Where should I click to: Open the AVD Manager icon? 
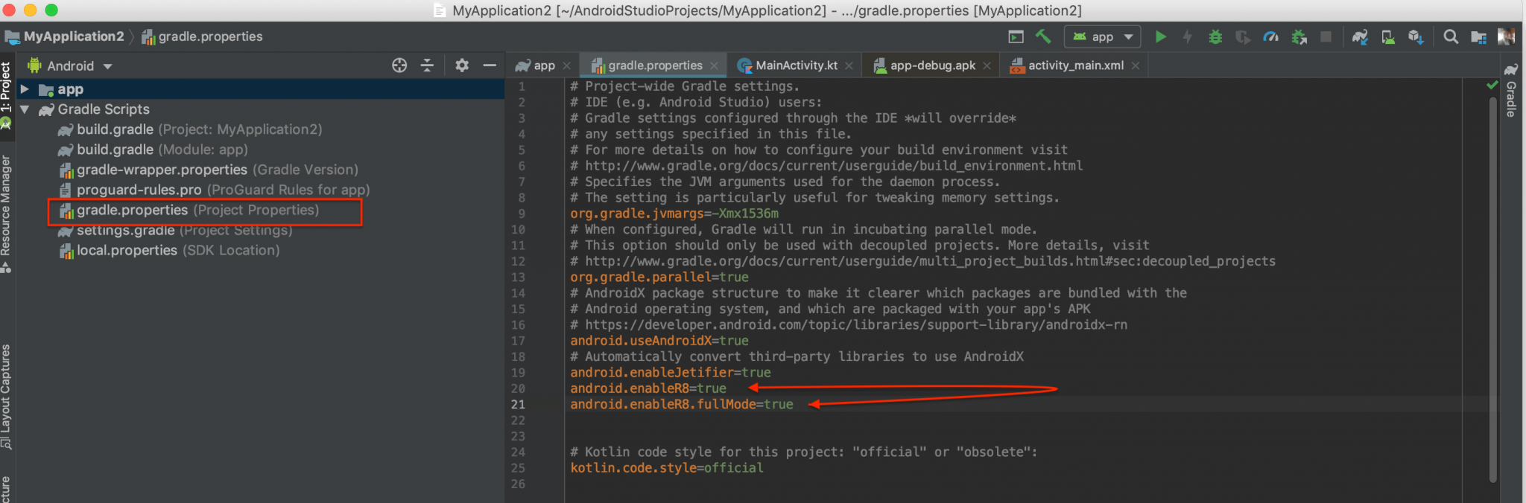coord(1387,36)
